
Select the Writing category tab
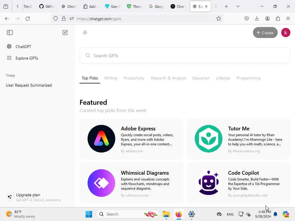click(111, 78)
